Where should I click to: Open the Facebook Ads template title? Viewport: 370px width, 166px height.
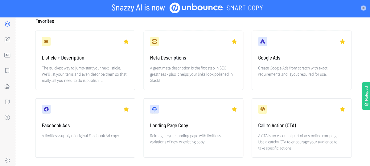coord(56,125)
